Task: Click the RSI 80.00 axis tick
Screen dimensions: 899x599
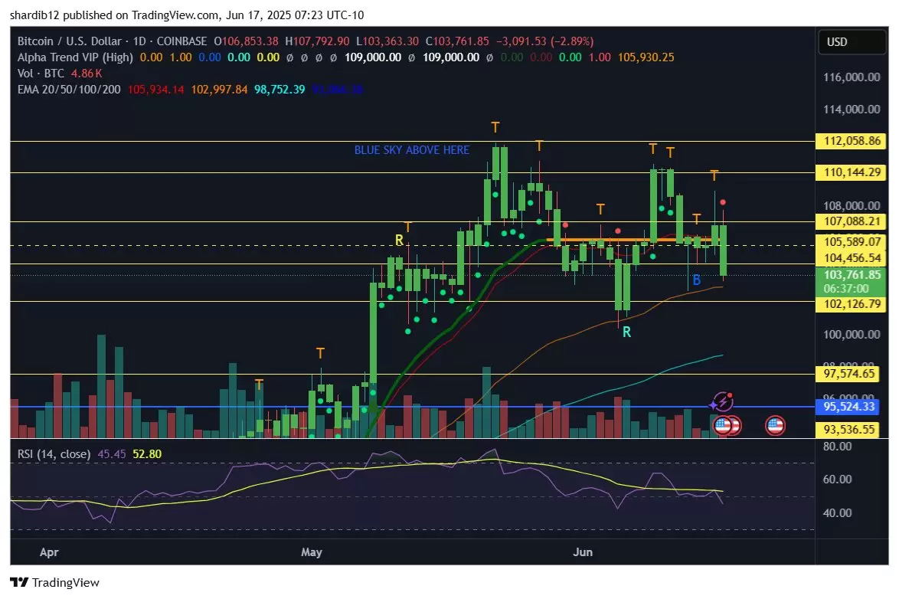Action: 837,446
